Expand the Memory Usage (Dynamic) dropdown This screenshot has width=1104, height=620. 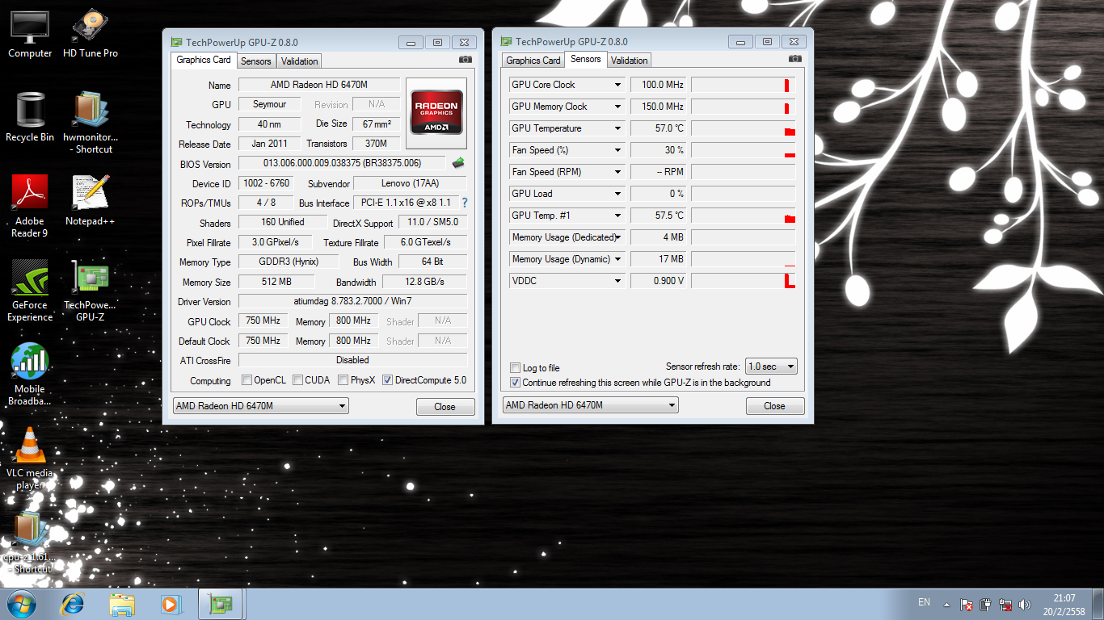click(617, 259)
